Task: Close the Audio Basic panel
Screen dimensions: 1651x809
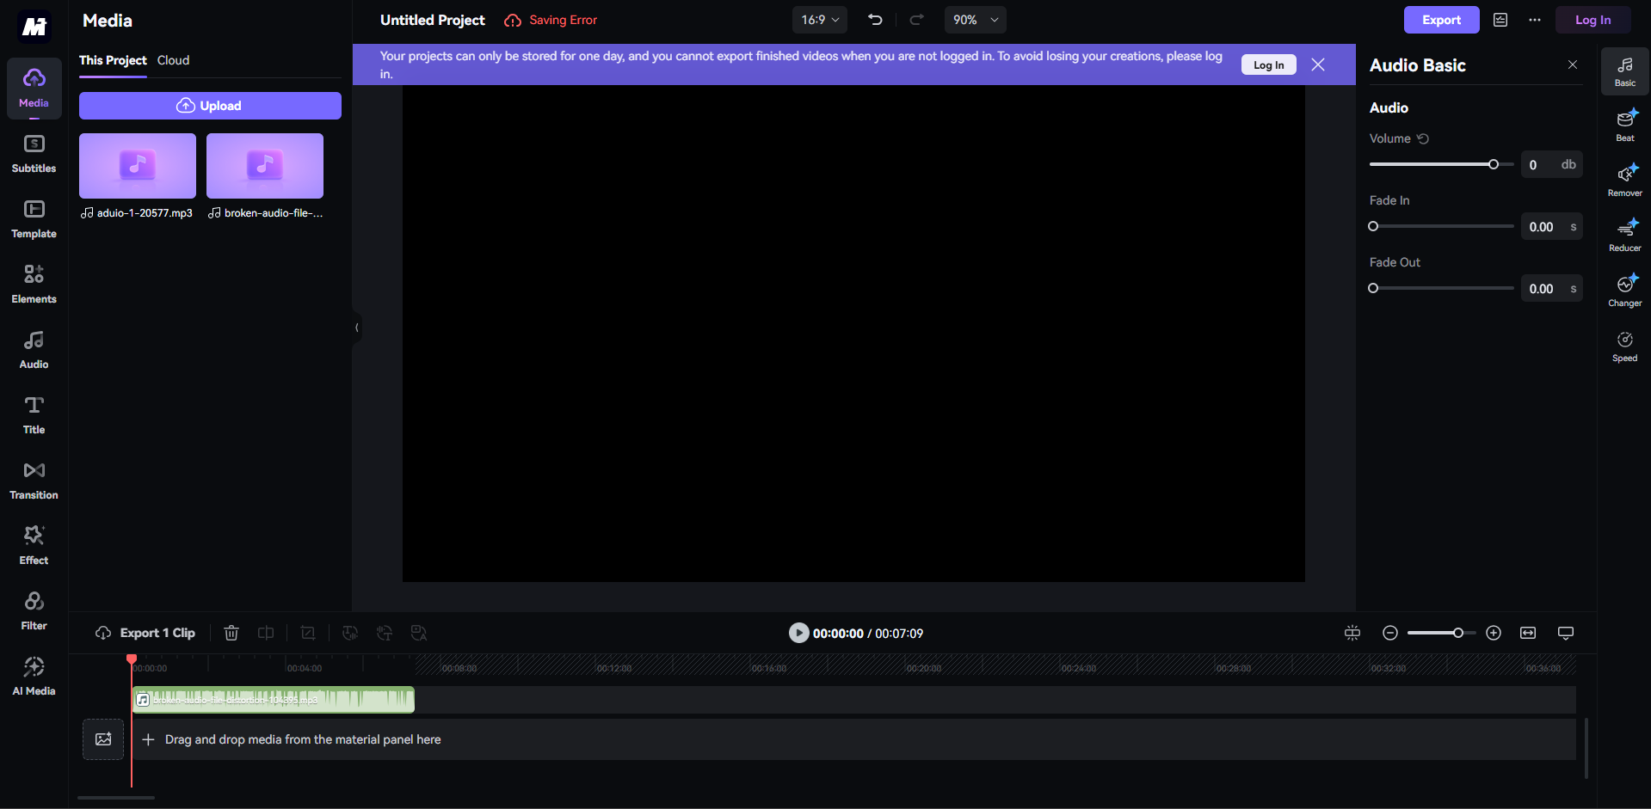Action: [x=1573, y=64]
